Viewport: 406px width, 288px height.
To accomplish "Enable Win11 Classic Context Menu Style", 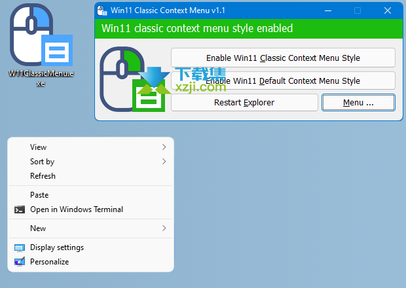I will pyautogui.click(x=283, y=58).
